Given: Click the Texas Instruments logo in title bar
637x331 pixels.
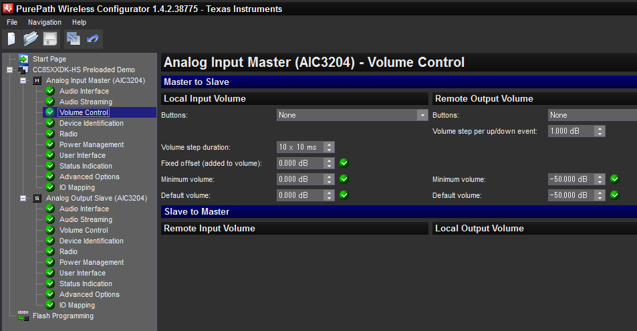Looking at the screenshot, I should [x=8, y=8].
